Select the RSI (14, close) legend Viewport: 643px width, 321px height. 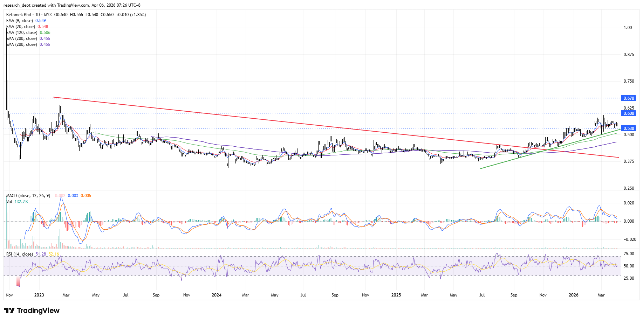click(x=20, y=254)
